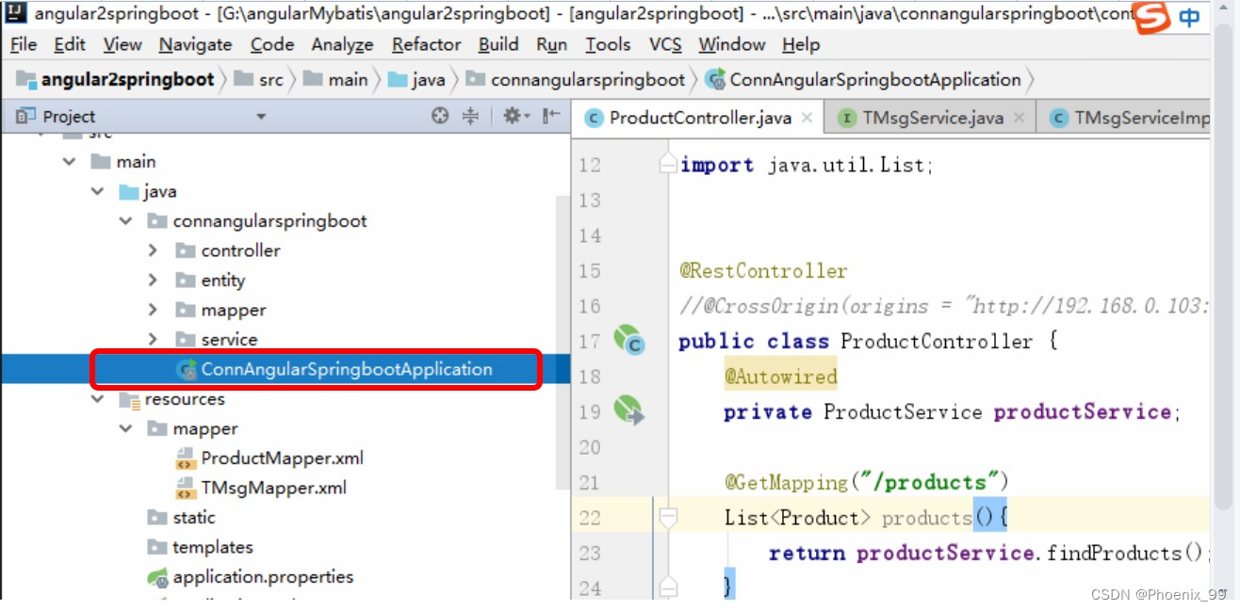Fold the products method at line 22
Viewport: 1240px width, 610px height.
click(x=667, y=517)
